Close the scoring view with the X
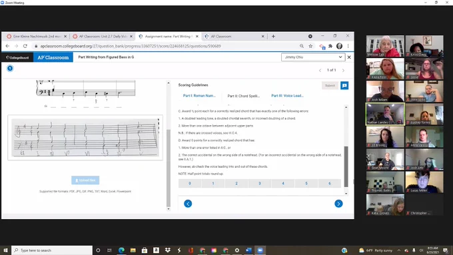453x255 pixels. point(349,57)
